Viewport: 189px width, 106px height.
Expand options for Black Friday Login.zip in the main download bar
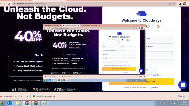(x=61, y=96)
